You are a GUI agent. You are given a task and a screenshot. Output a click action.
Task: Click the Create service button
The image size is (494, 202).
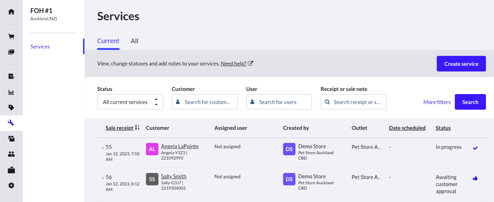[461, 64]
